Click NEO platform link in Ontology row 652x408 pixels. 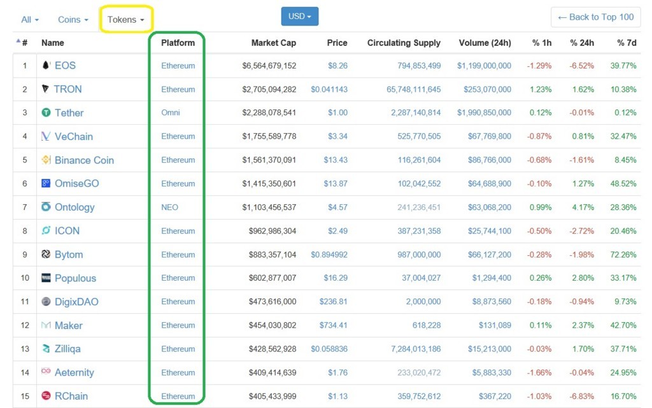(169, 207)
